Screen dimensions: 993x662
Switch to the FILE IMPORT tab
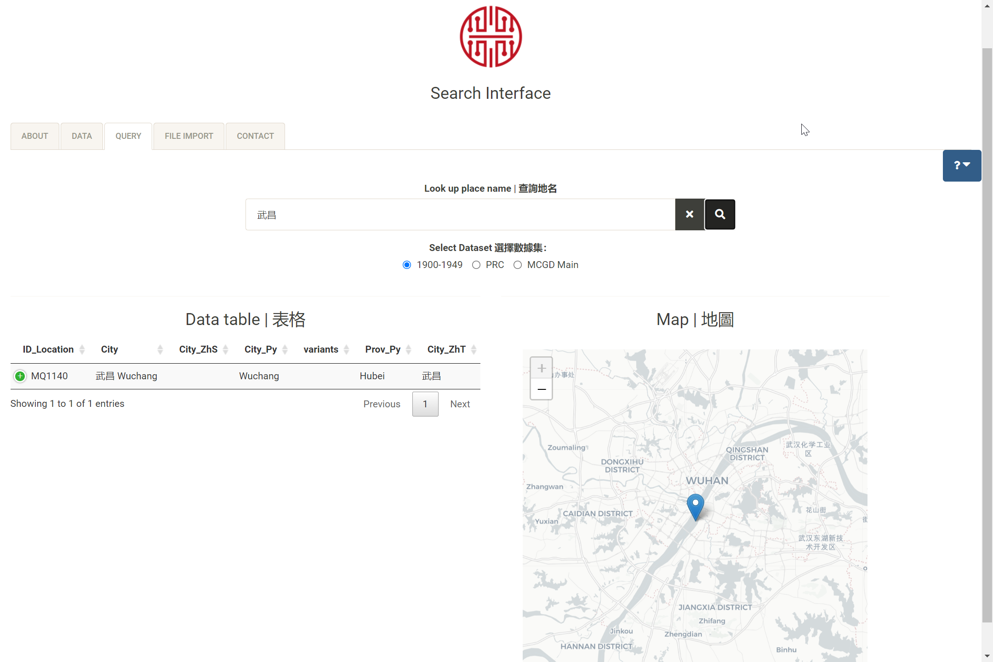coord(189,136)
